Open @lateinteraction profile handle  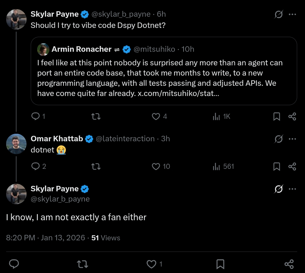125,139
